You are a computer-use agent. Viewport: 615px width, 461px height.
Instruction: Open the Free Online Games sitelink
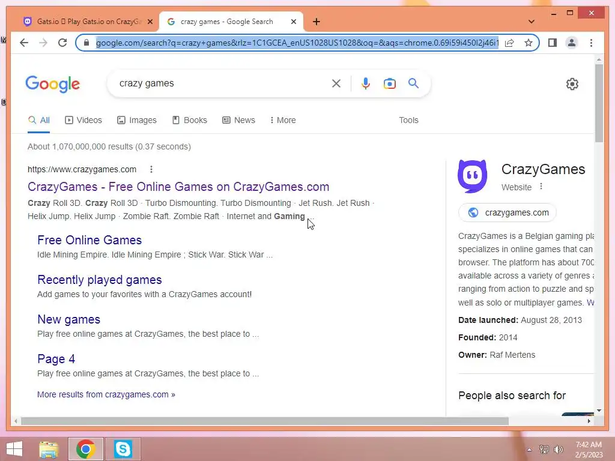[89, 240]
